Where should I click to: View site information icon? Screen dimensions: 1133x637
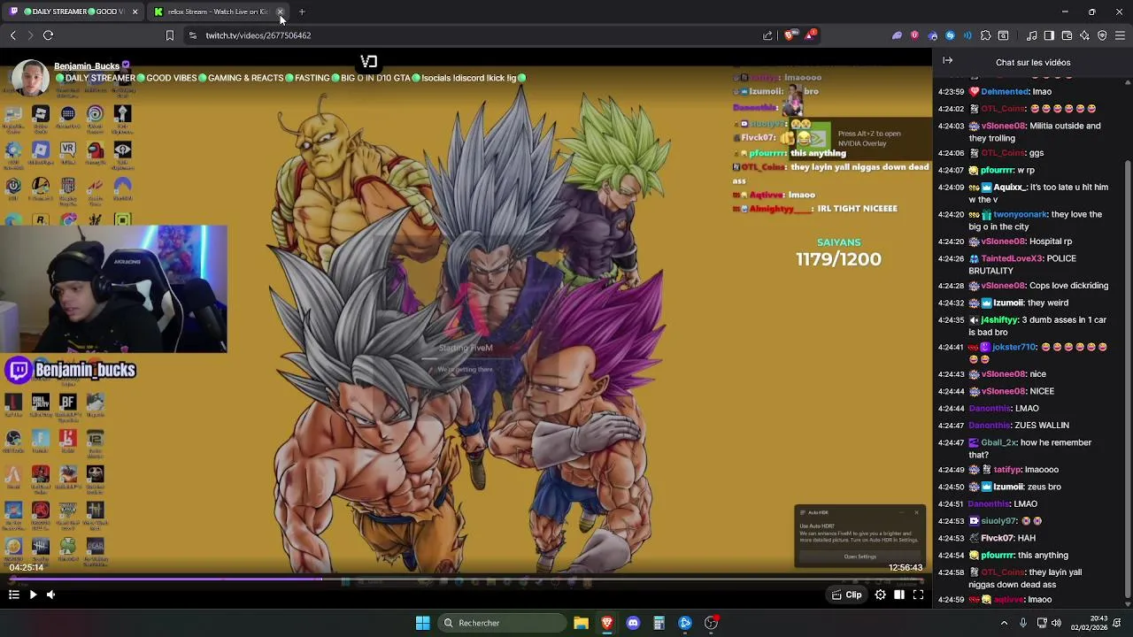point(193,35)
